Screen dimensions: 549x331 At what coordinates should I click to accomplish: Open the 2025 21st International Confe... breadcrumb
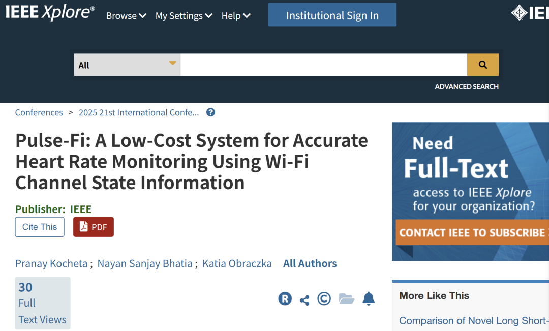pyautogui.click(x=139, y=112)
